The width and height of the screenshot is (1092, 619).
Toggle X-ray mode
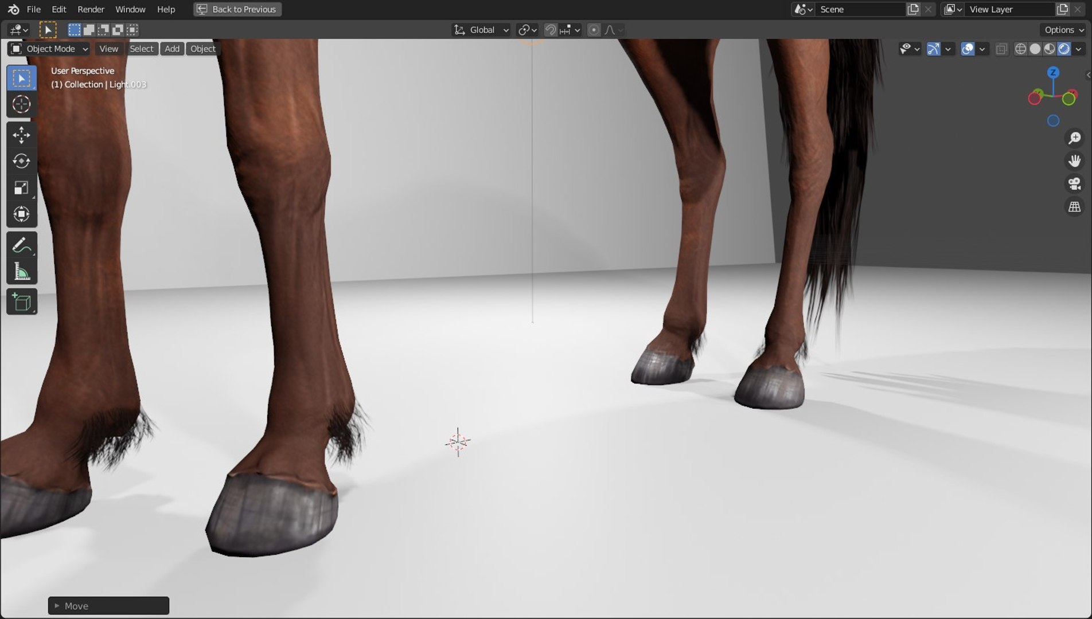click(1001, 49)
